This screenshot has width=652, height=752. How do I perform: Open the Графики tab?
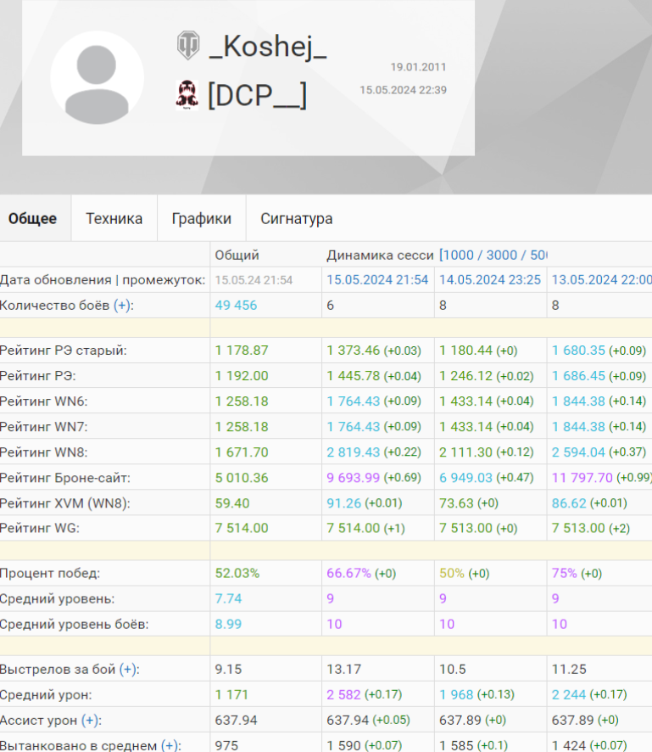[x=201, y=219]
